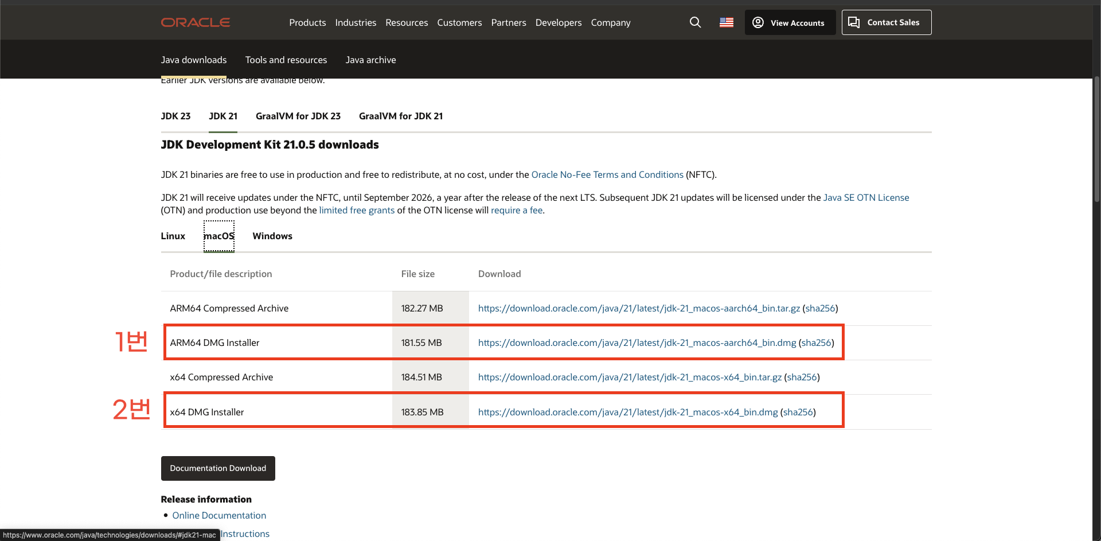The height and width of the screenshot is (541, 1101).
Task: Click the 'Product/file description' column header
Action: 221,274
